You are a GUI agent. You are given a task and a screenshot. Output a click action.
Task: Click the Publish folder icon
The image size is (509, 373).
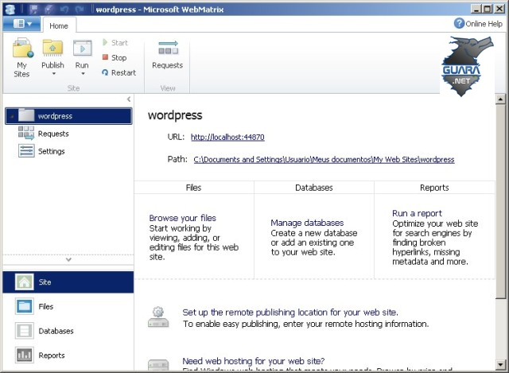click(x=52, y=48)
